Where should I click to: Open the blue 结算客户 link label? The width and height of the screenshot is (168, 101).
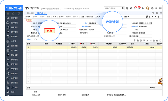coord(135,26)
